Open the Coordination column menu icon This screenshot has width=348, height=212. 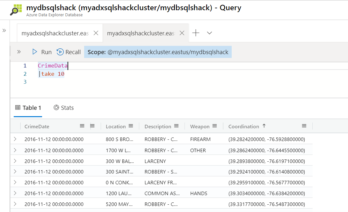click(x=304, y=126)
